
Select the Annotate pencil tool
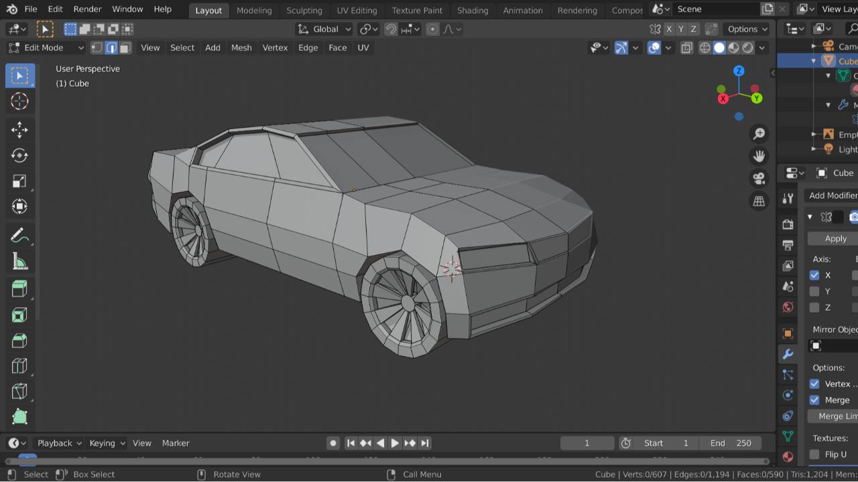[x=19, y=236]
